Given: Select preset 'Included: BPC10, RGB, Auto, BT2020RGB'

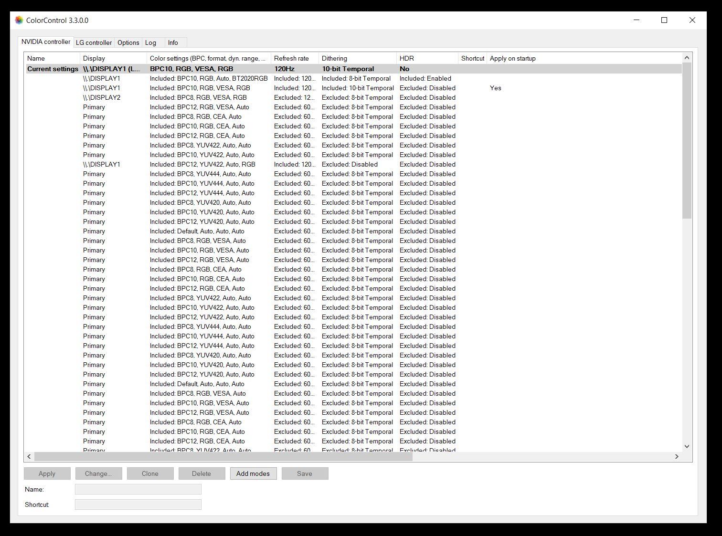Looking at the screenshot, I should (209, 78).
